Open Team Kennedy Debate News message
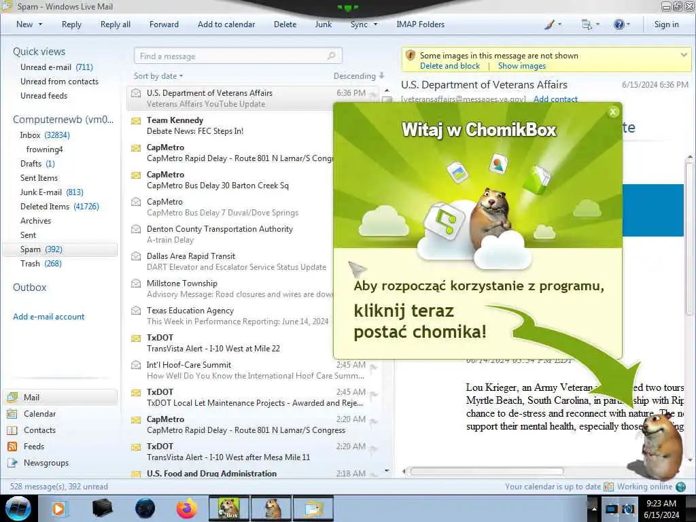 click(x=231, y=126)
